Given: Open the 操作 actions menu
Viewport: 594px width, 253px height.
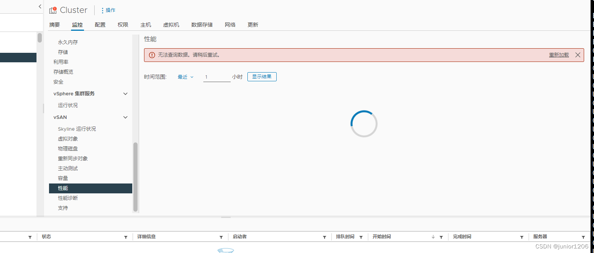Looking at the screenshot, I should click(x=108, y=10).
